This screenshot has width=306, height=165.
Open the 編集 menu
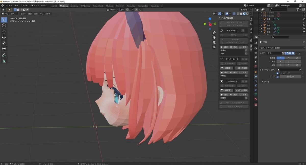16,5
